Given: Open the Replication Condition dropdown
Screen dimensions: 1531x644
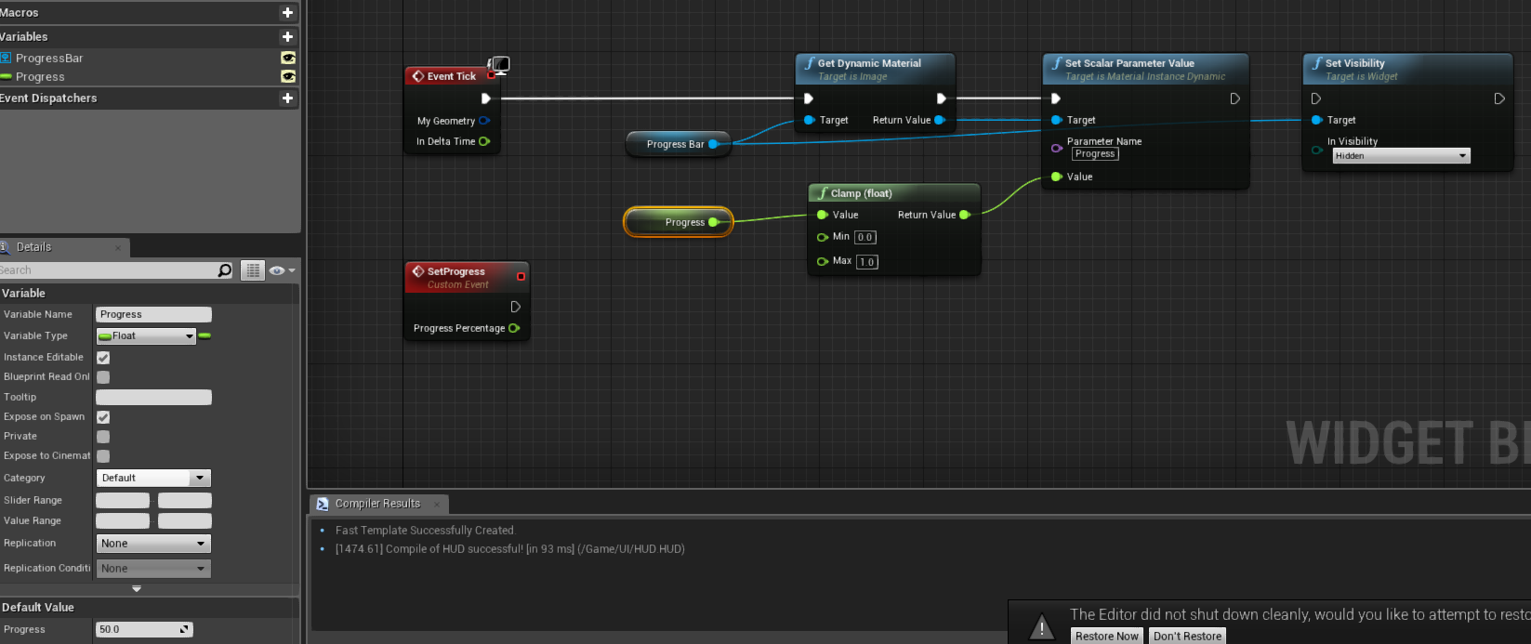Looking at the screenshot, I should coord(153,568).
